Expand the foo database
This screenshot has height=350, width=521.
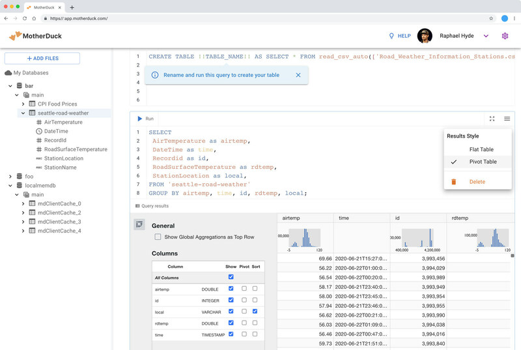click(x=10, y=177)
